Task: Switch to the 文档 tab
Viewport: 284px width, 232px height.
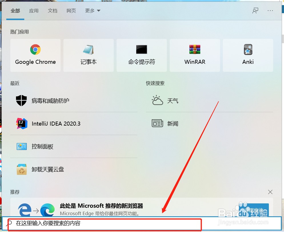Action: pos(52,11)
